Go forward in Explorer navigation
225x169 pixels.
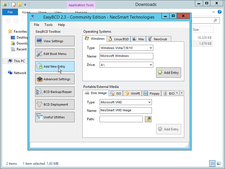pyautogui.click(x=16, y=21)
